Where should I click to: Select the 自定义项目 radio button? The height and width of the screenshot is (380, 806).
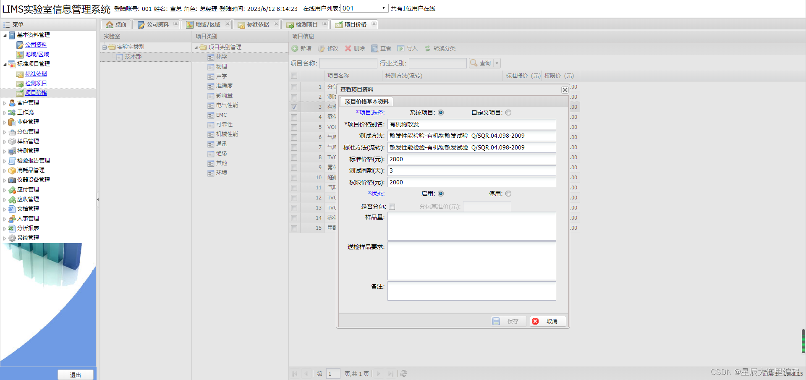point(508,113)
